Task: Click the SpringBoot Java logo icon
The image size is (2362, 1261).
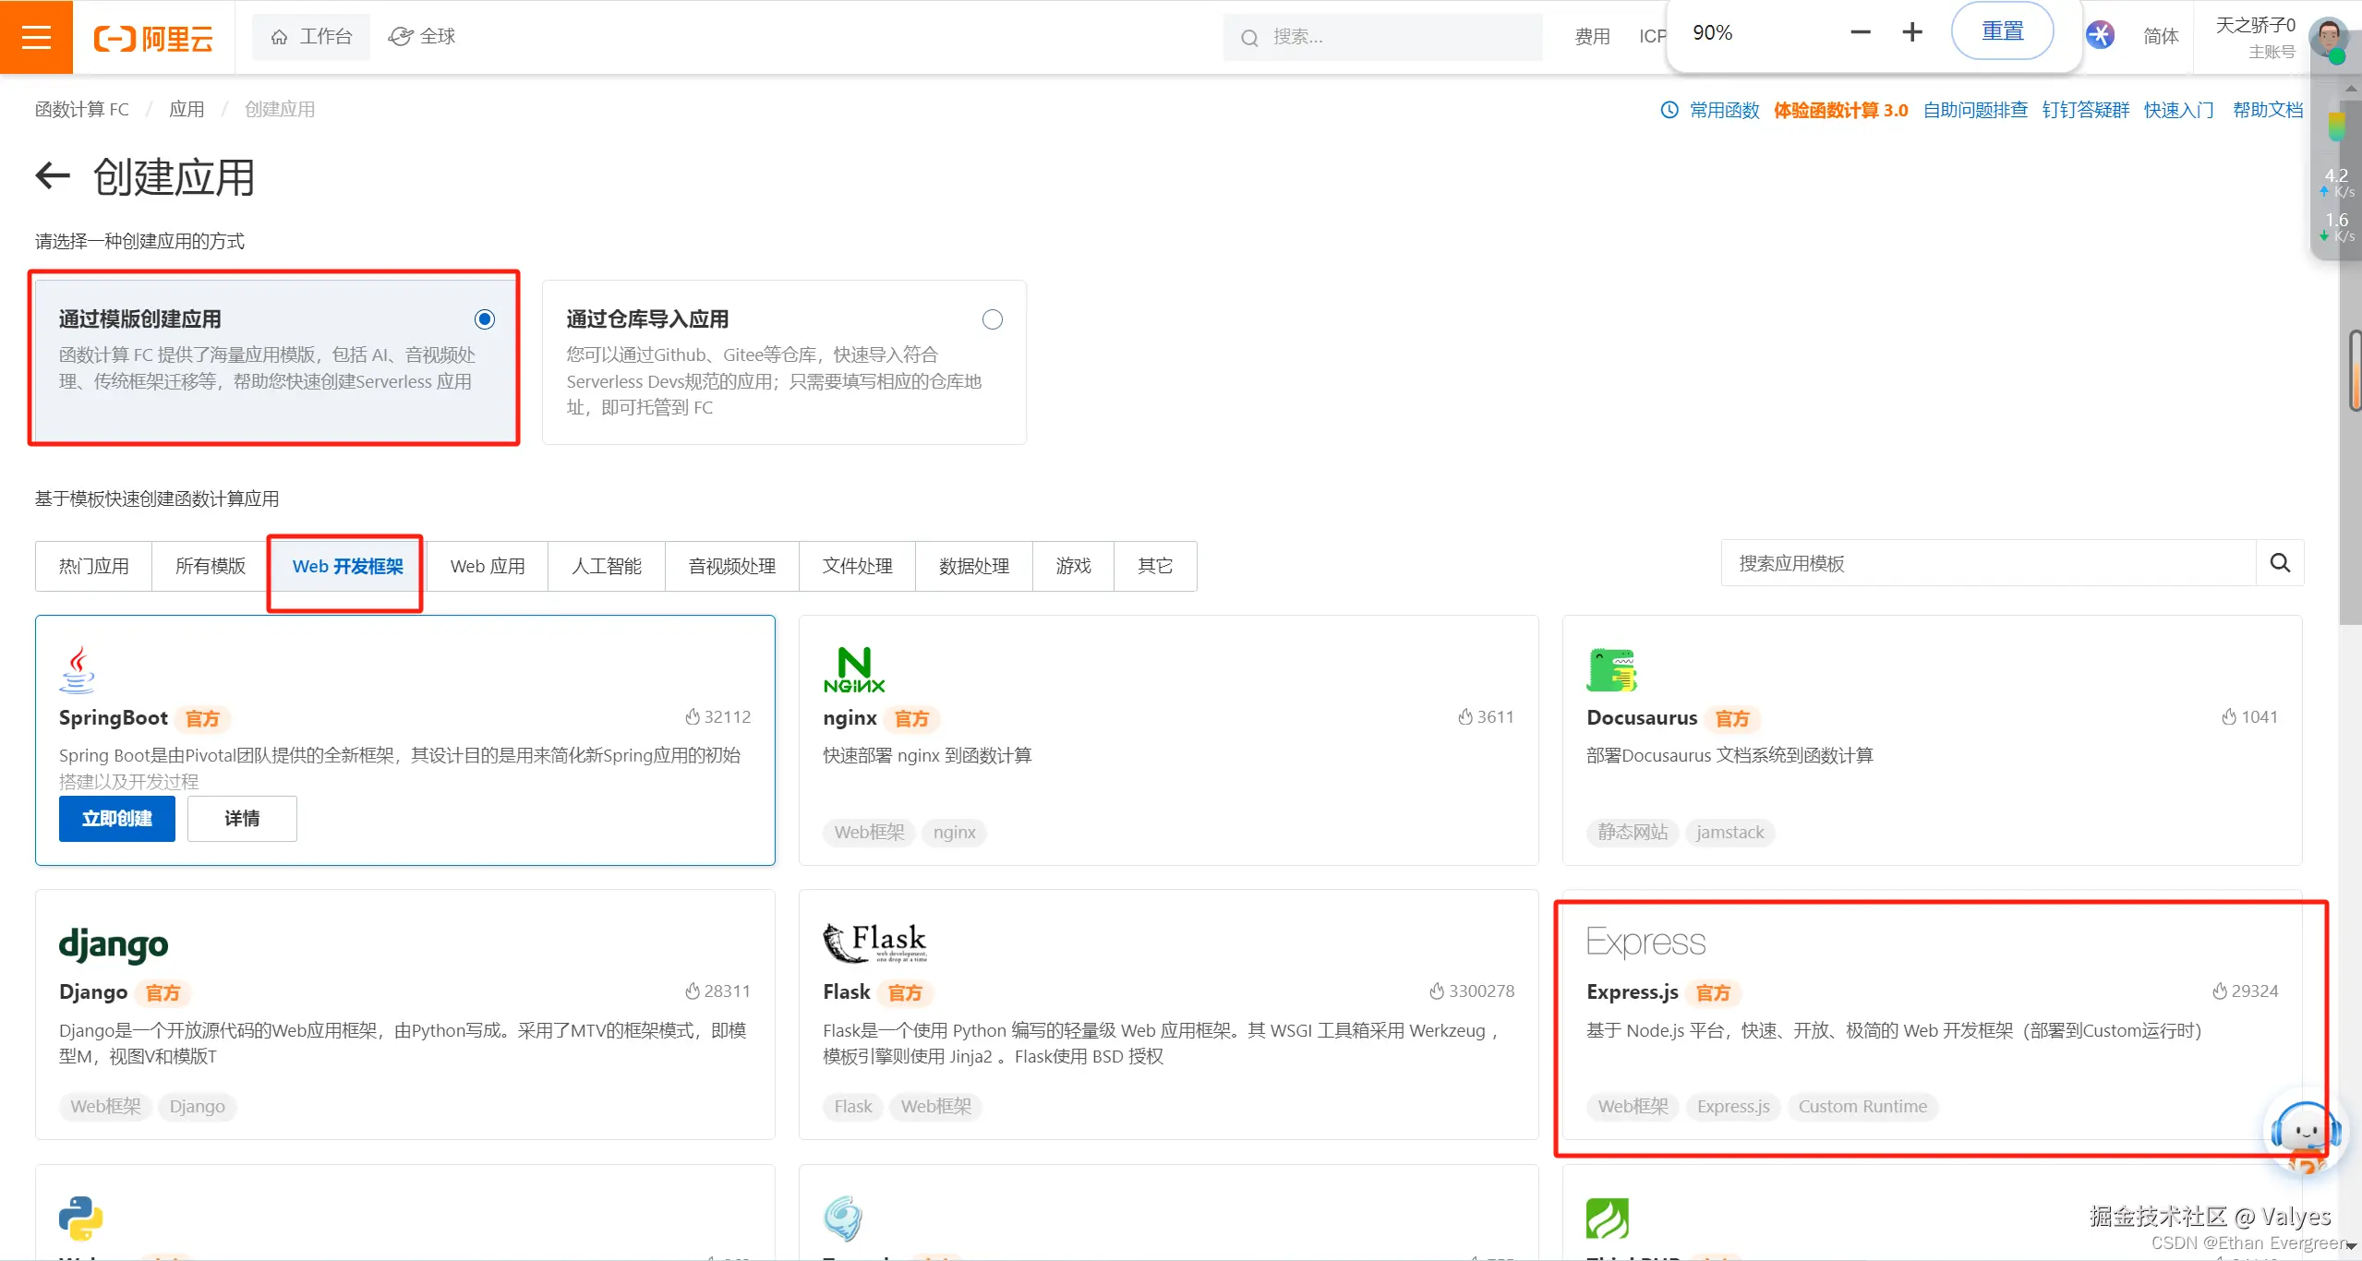Action: pos(78,669)
